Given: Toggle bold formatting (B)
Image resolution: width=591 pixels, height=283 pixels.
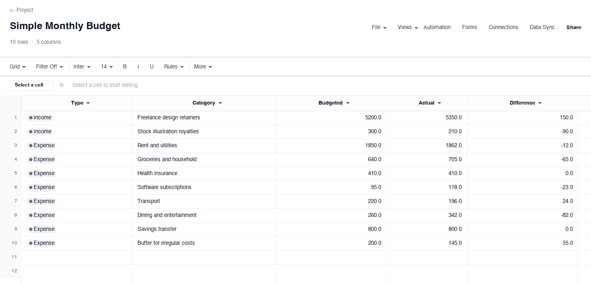Looking at the screenshot, I should (125, 67).
